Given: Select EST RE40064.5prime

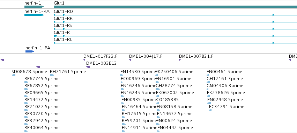Looking at the screenshot, I should pyautogui.click(x=42, y=127).
